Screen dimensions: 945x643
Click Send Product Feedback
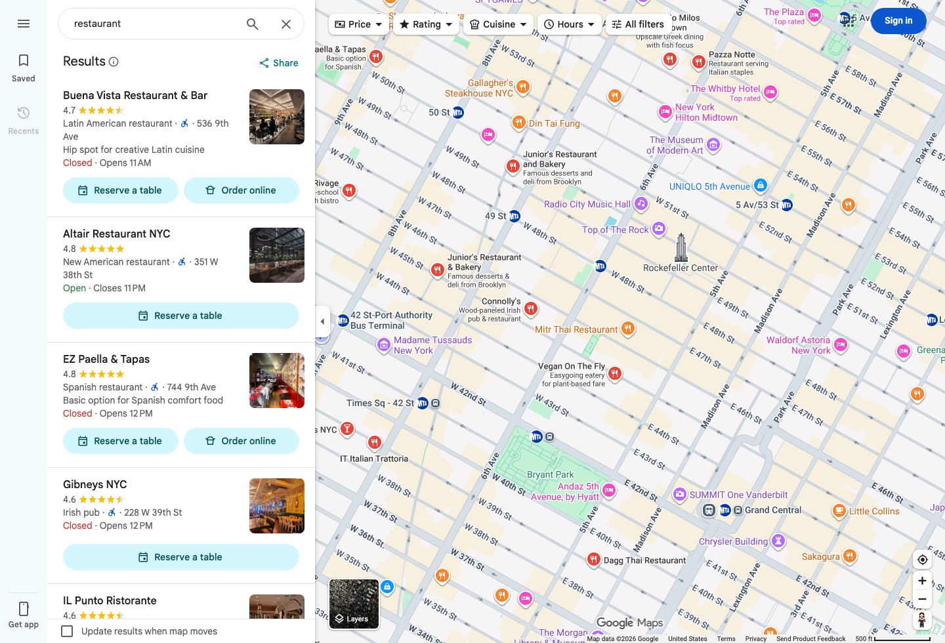pos(811,639)
